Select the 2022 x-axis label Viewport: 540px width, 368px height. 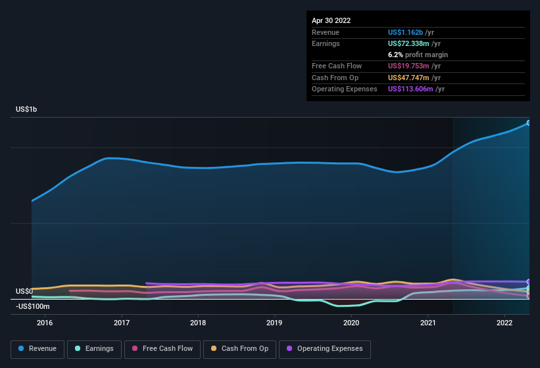tap(504, 323)
